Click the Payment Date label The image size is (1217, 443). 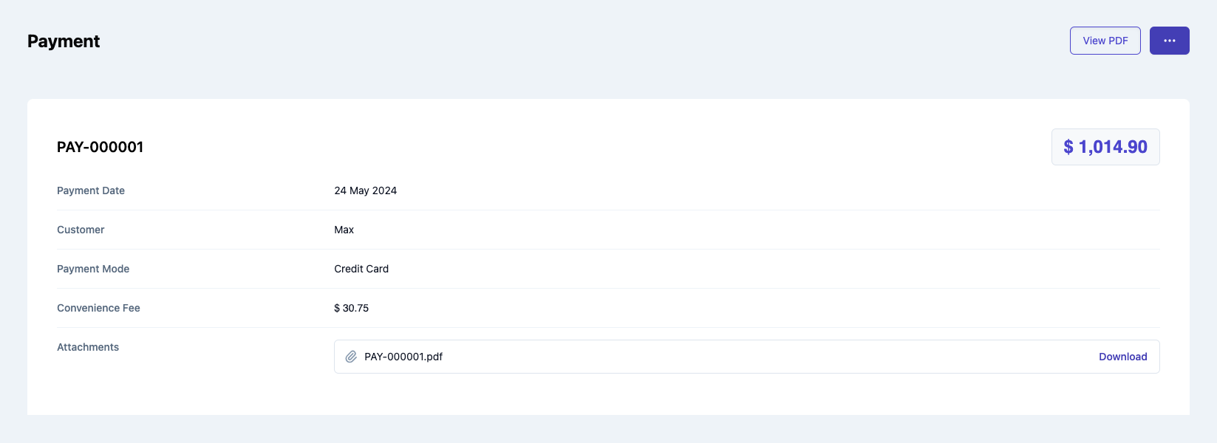coord(91,190)
